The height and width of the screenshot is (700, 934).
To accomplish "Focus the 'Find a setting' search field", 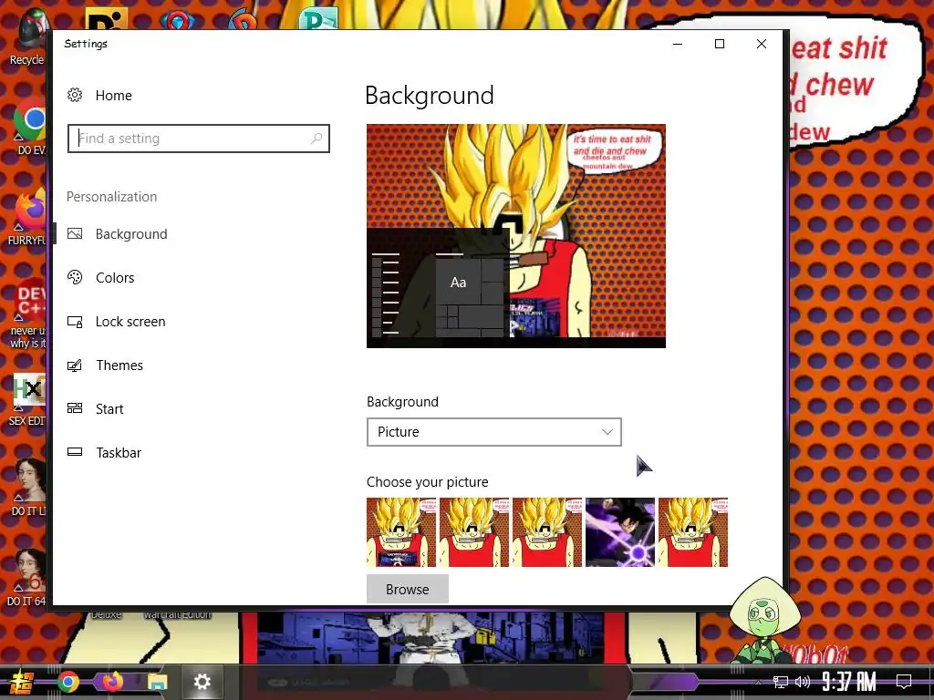I will [198, 139].
